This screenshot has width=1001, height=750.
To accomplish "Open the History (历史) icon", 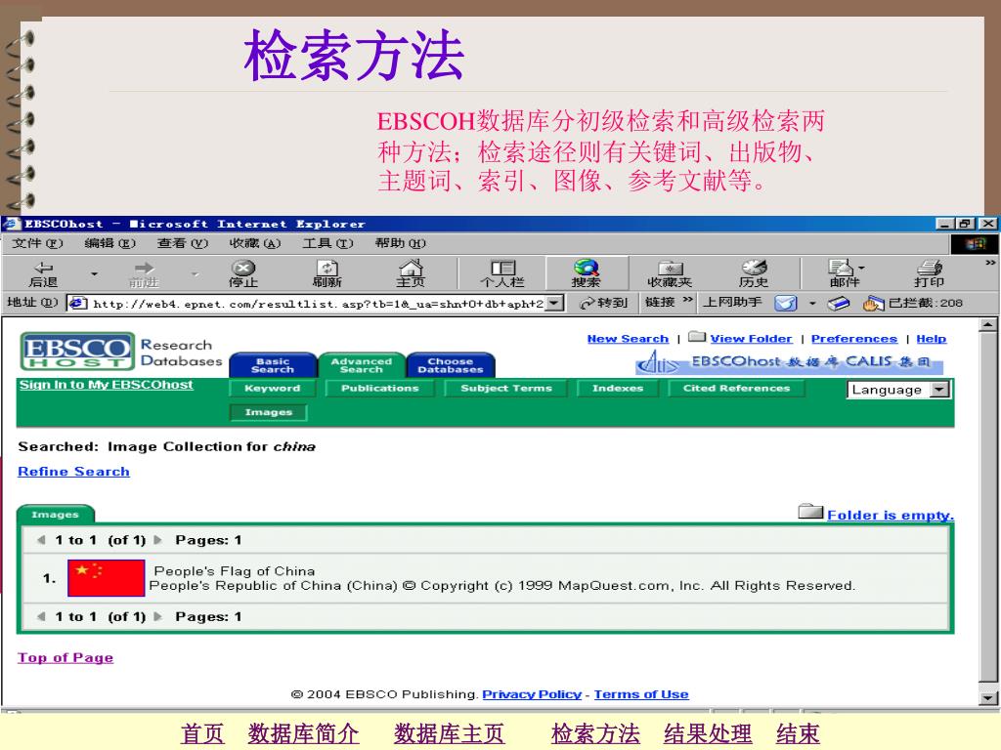I will click(754, 267).
